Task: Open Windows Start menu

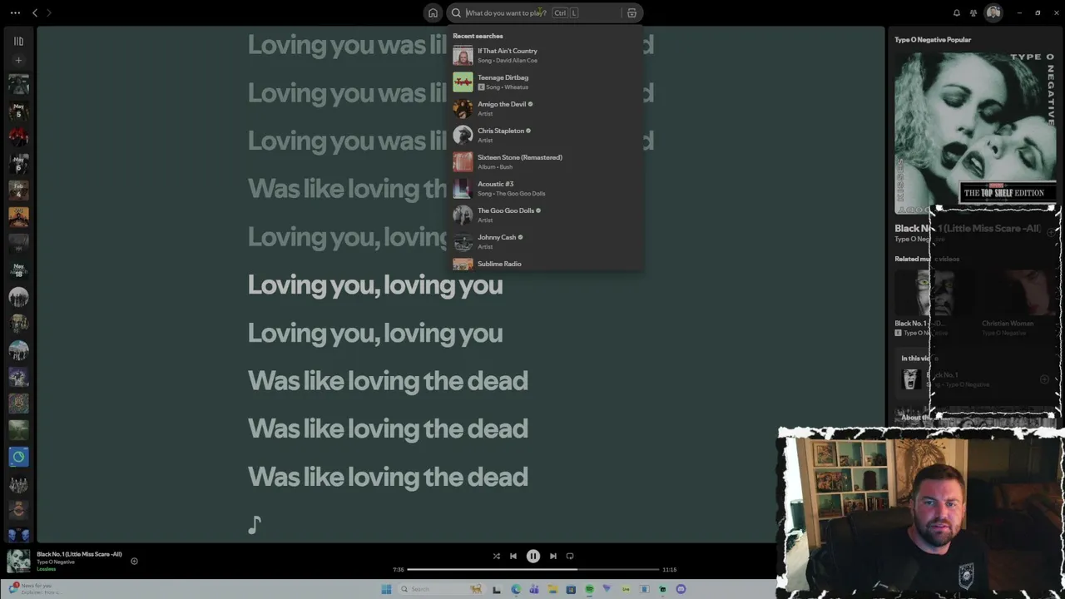Action: pyautogui.click(x=386, y=589)
